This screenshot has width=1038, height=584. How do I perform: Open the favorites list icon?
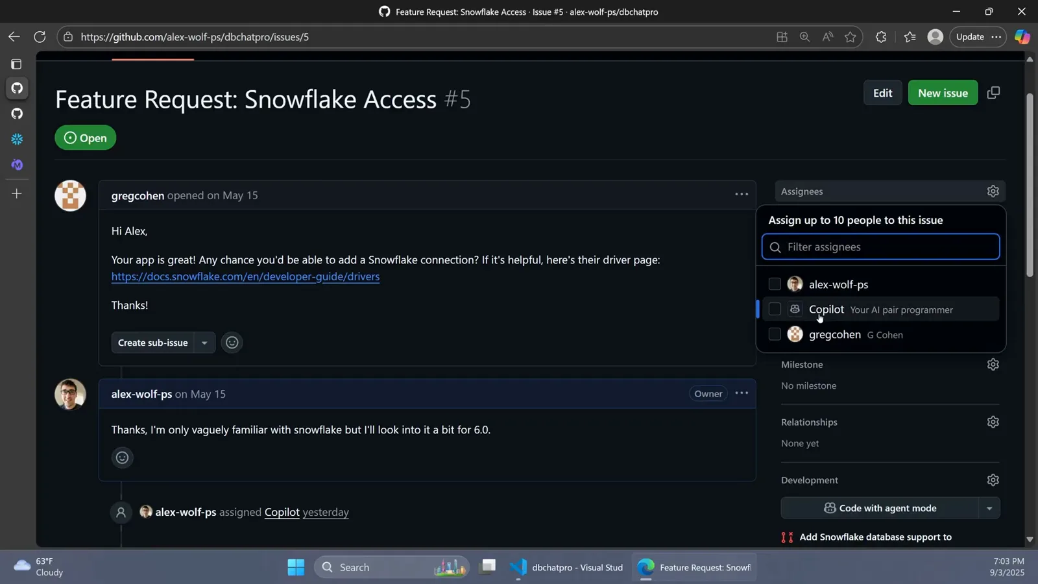click(x=910, y=37)
